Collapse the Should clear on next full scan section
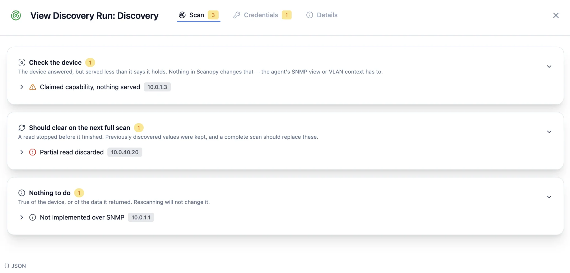 point(549,132)
